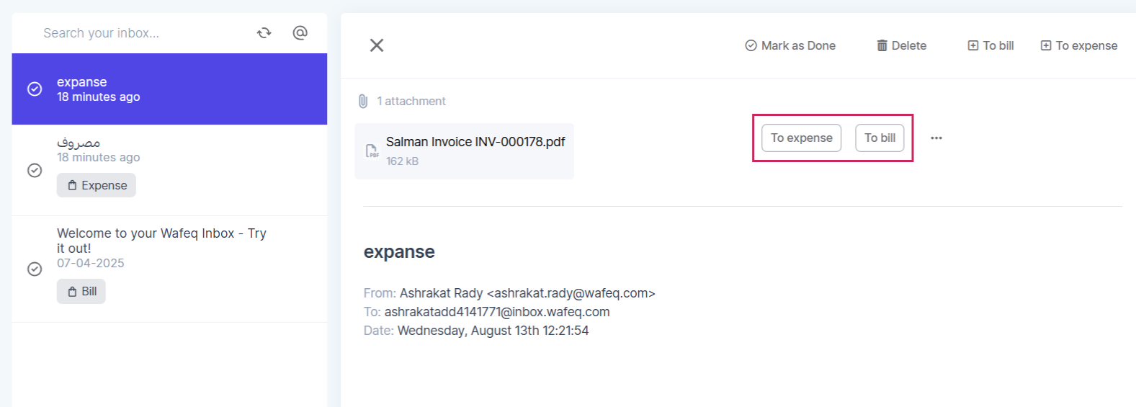Click To bill in the top toolbar
Image resolution: width=1136 pixels, height=407 pixels.
click(990, 45)
